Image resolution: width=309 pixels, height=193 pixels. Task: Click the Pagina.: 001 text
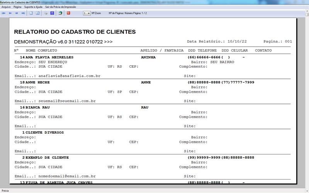[278, 41]
